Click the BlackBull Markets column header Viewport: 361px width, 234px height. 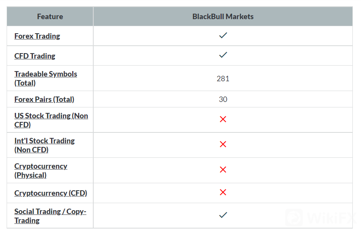click(x=223, y=16)
